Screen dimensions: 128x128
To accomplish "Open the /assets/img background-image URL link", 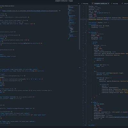I will click(x=118, y=117).
